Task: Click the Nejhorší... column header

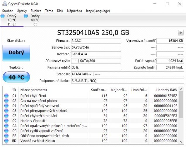Action: (119, 90)
